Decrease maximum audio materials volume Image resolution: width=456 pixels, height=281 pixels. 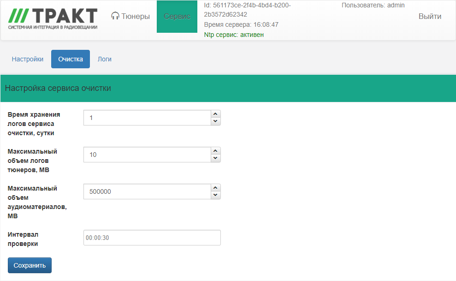click(x=215, y=195)
